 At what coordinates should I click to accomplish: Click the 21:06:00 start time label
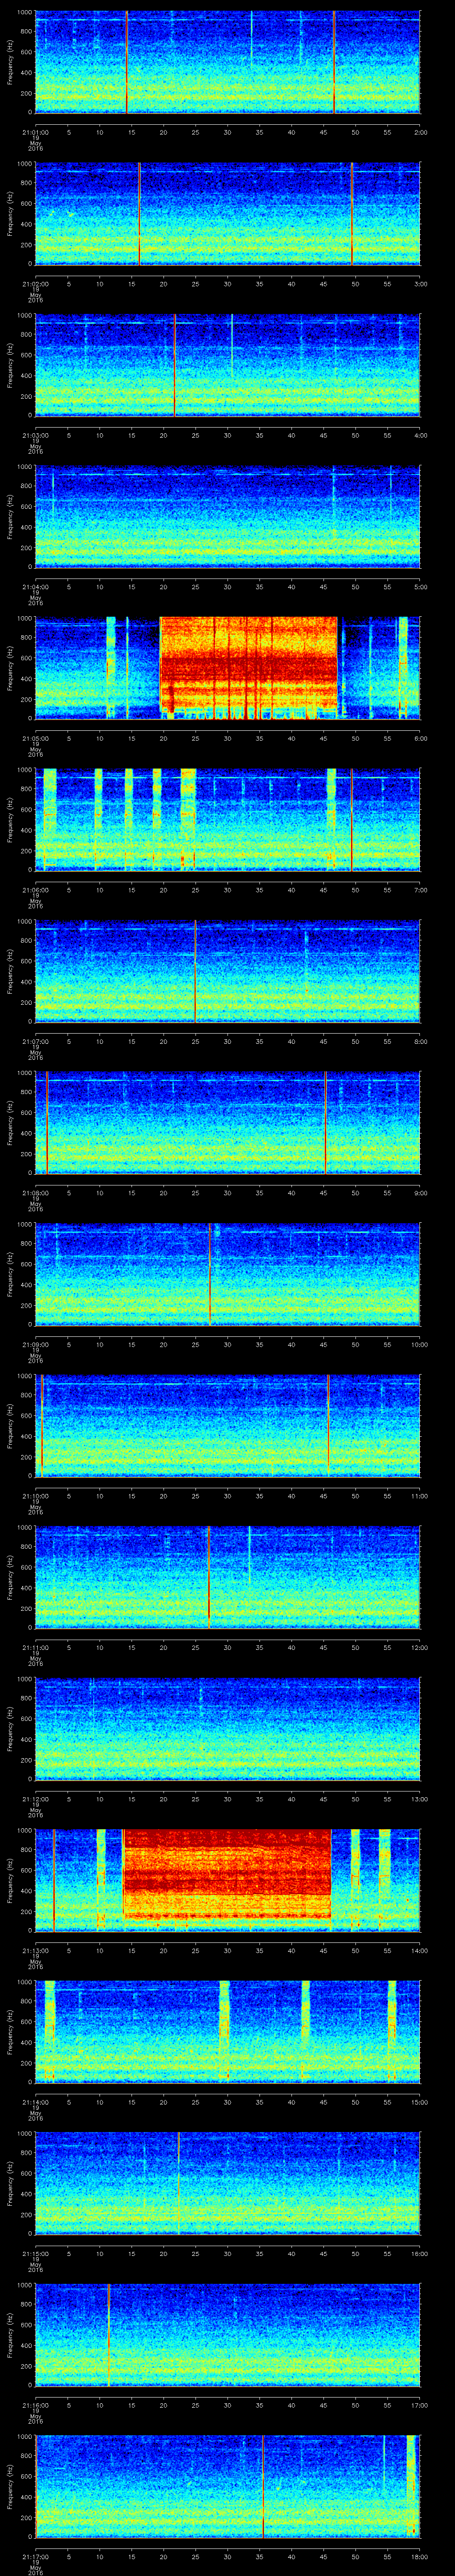(x=35, y=890)
